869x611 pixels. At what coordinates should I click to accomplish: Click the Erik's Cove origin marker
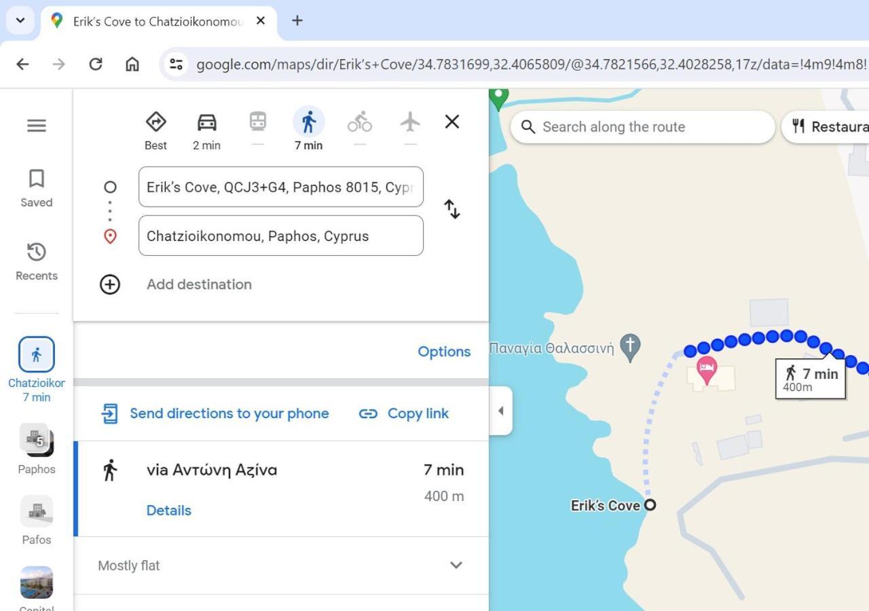tap(650, 504)
